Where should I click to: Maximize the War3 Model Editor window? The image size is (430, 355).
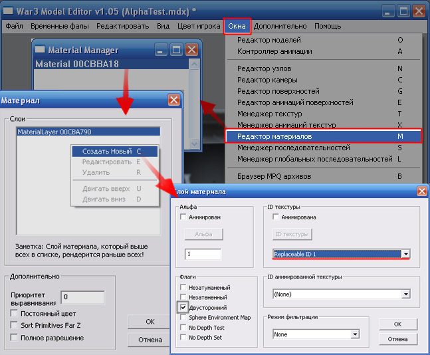403,11
